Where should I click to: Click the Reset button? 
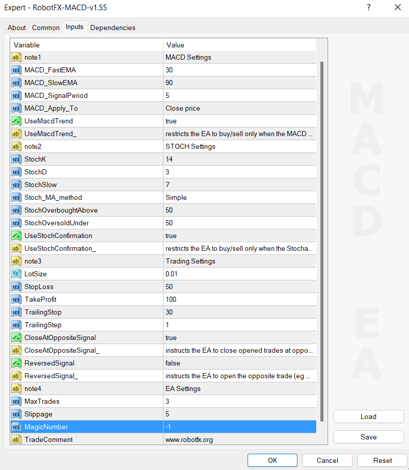(383, 460)
